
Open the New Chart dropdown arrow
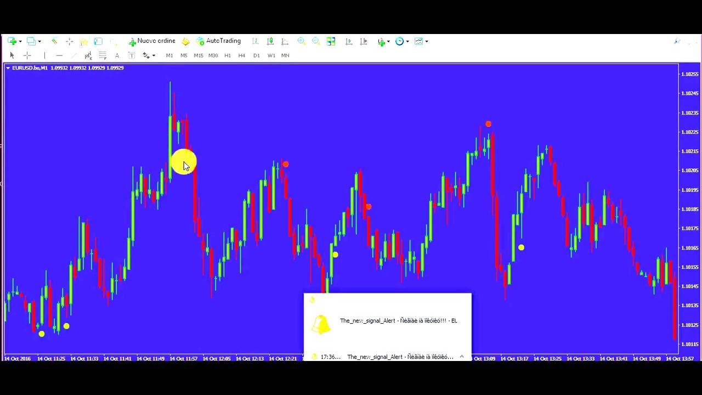pyautogui.click(x=20, y=42)
